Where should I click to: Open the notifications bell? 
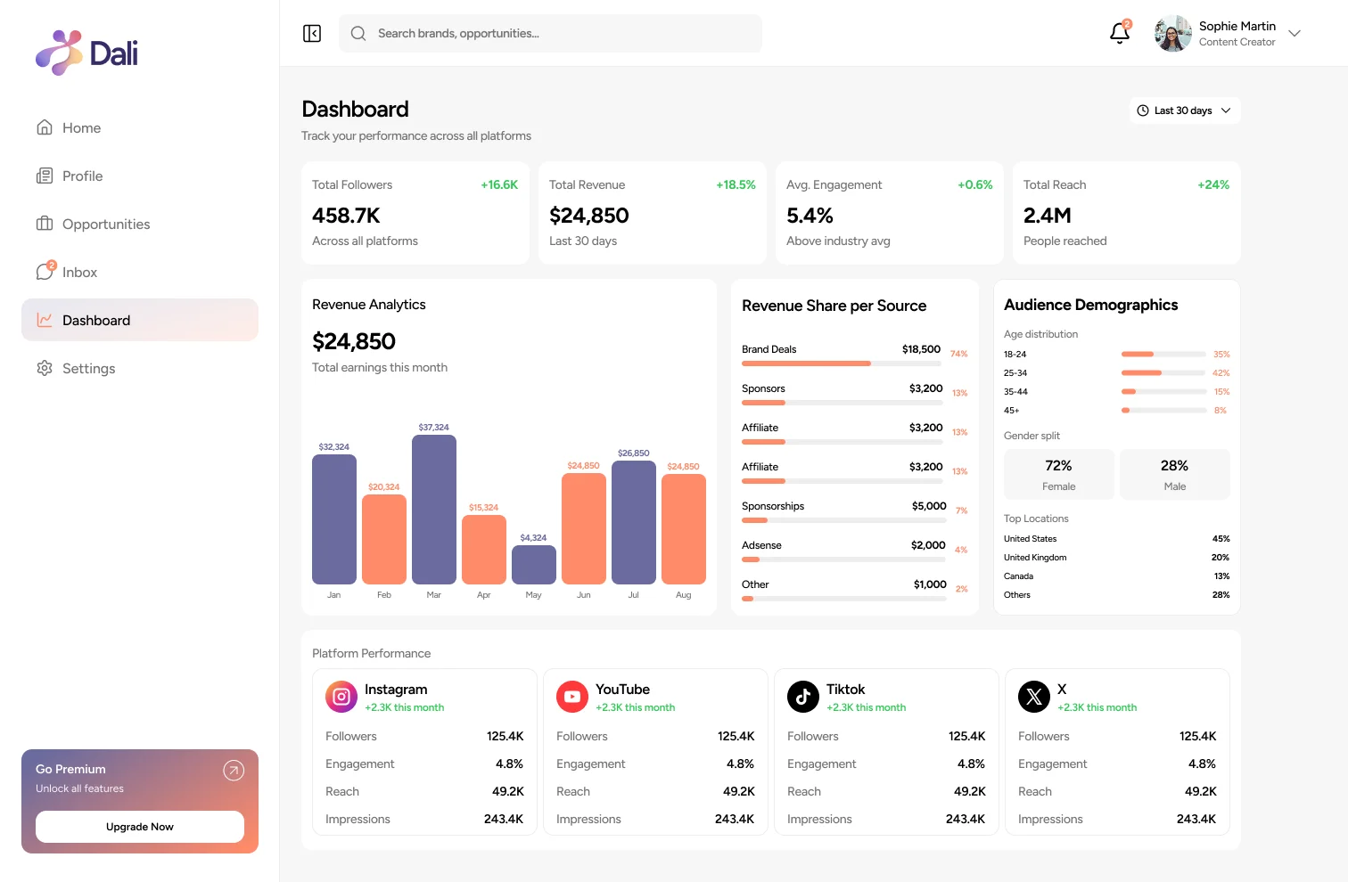click(1120, 33)
